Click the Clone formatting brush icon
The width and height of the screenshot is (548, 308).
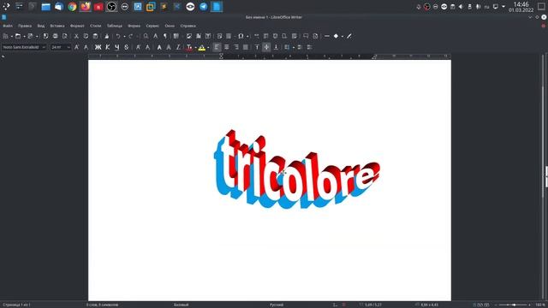(107, 36)
